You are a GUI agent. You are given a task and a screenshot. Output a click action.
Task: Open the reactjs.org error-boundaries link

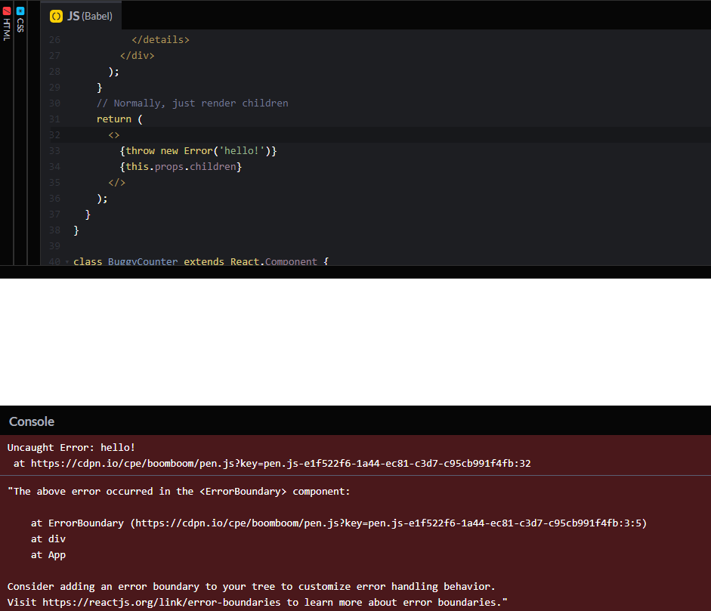click(x=162, y=603)
